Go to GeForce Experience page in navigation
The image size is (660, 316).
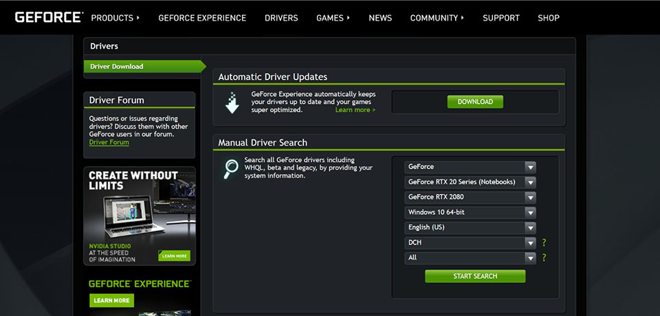tap(202, 18)
